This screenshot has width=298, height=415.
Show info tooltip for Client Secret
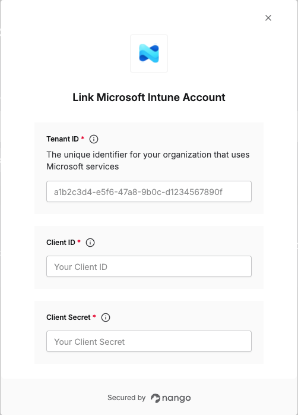coord(106,317)
